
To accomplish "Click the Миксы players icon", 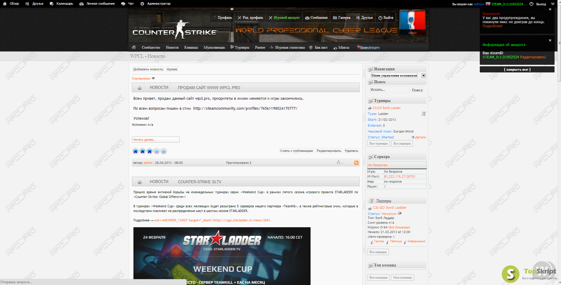I will pyautogui.click(x=335, y=48).
